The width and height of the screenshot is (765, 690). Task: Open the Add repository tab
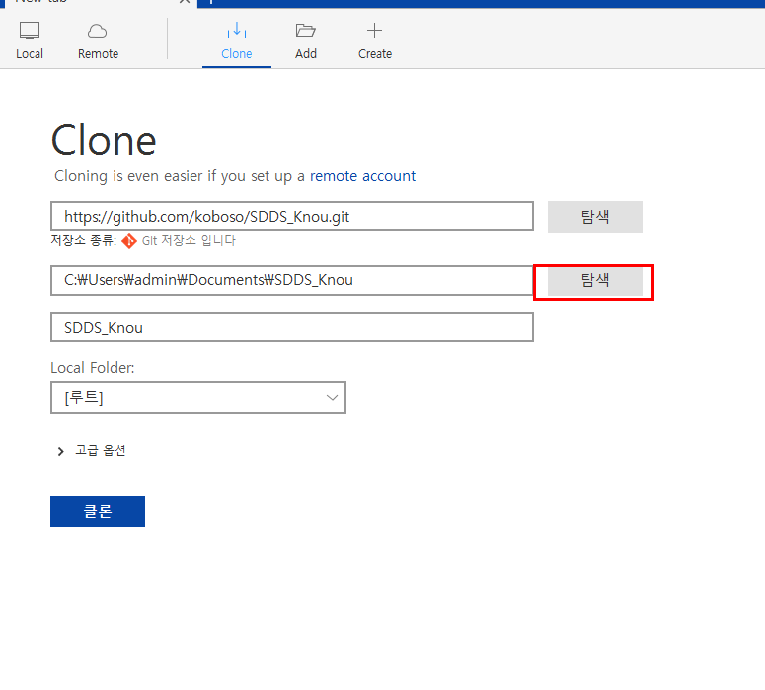pos(306,40)
